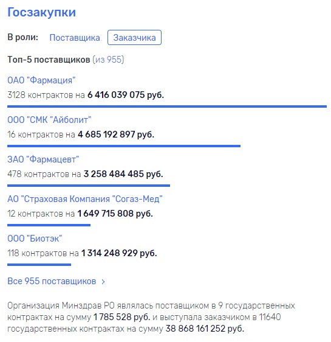Open the (из 955) suppliers count link
331x342 pixels.
(x=108, y=60)
